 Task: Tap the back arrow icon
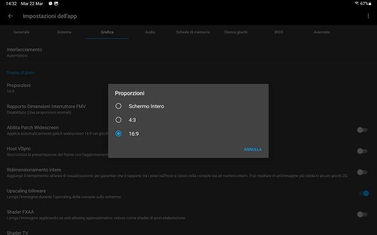[x=11, y=16]
